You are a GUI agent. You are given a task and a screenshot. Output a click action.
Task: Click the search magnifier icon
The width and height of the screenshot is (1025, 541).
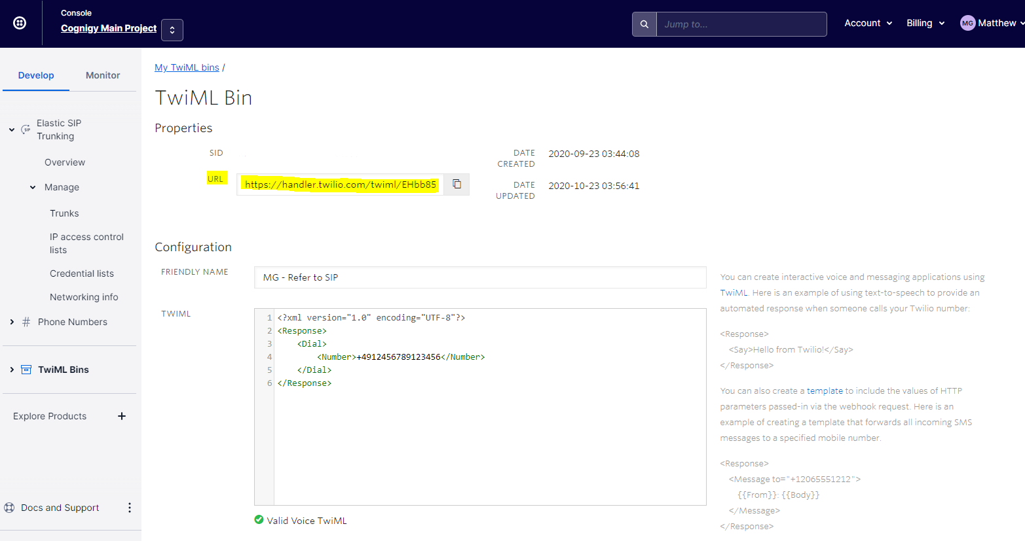click(644, 24)
